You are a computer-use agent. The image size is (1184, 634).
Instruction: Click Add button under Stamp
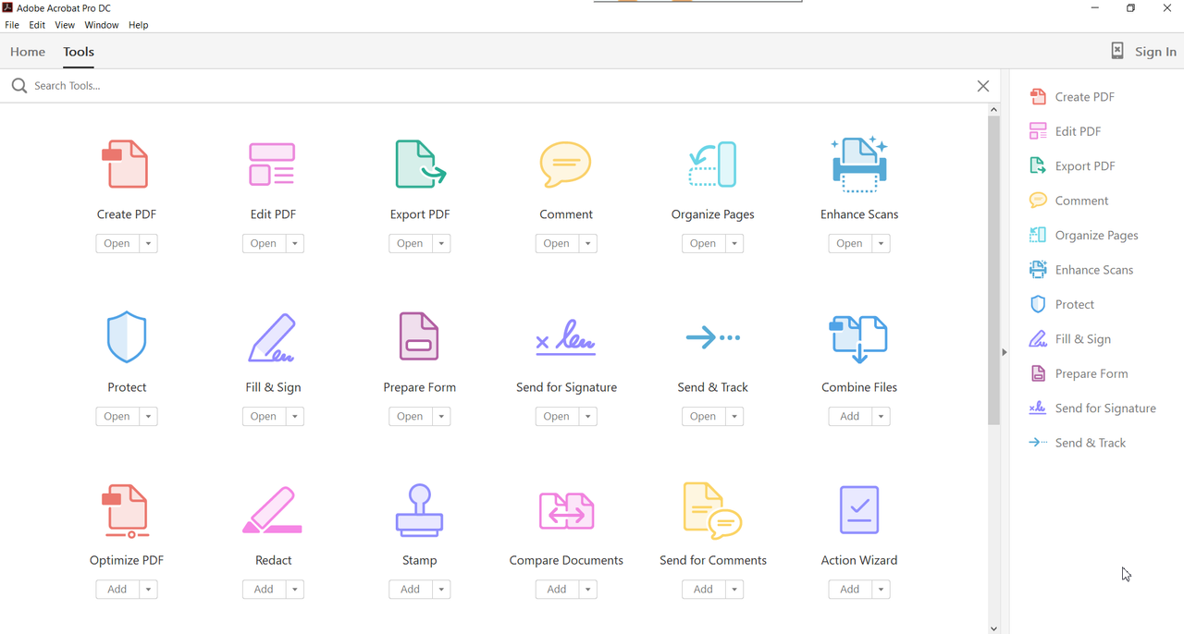(411, 590)
